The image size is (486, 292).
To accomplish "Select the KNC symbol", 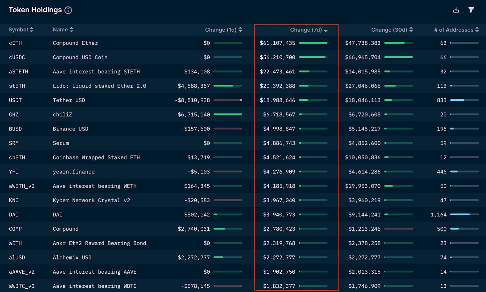I will [14, 201].
